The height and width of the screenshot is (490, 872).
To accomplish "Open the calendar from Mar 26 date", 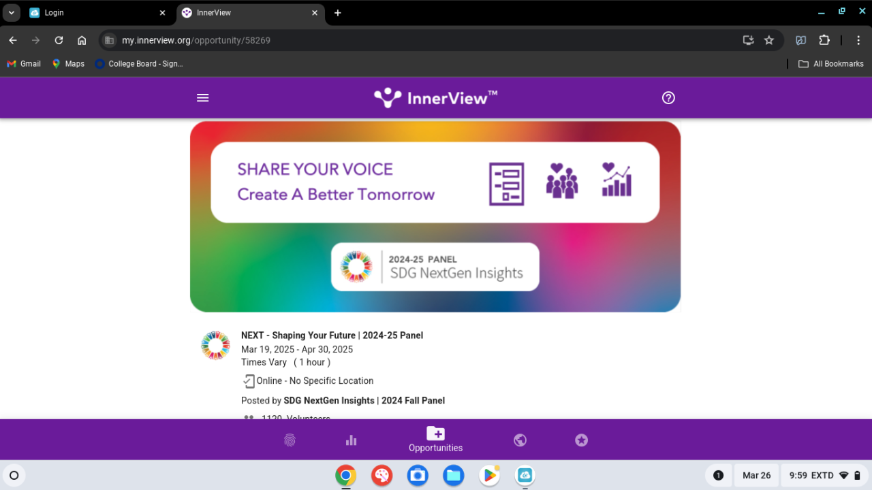I will [x=756, y=475].
